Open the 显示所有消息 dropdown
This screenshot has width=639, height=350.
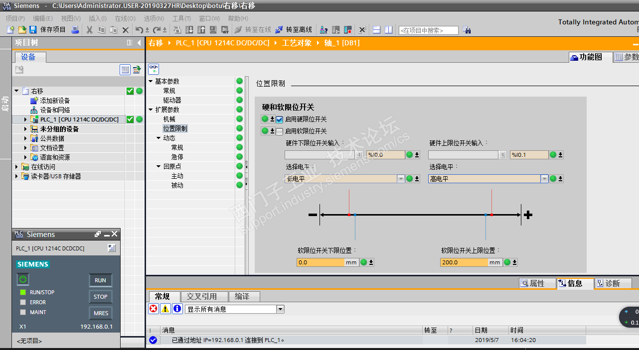(280, 309)
